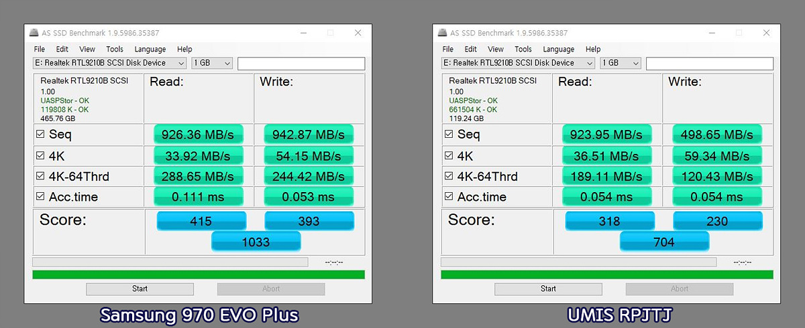This screenshot has width=805, height=328.
Task: Click the 120.43 MB/s 4K-64Thrd write result
Action: pos(717,176)
